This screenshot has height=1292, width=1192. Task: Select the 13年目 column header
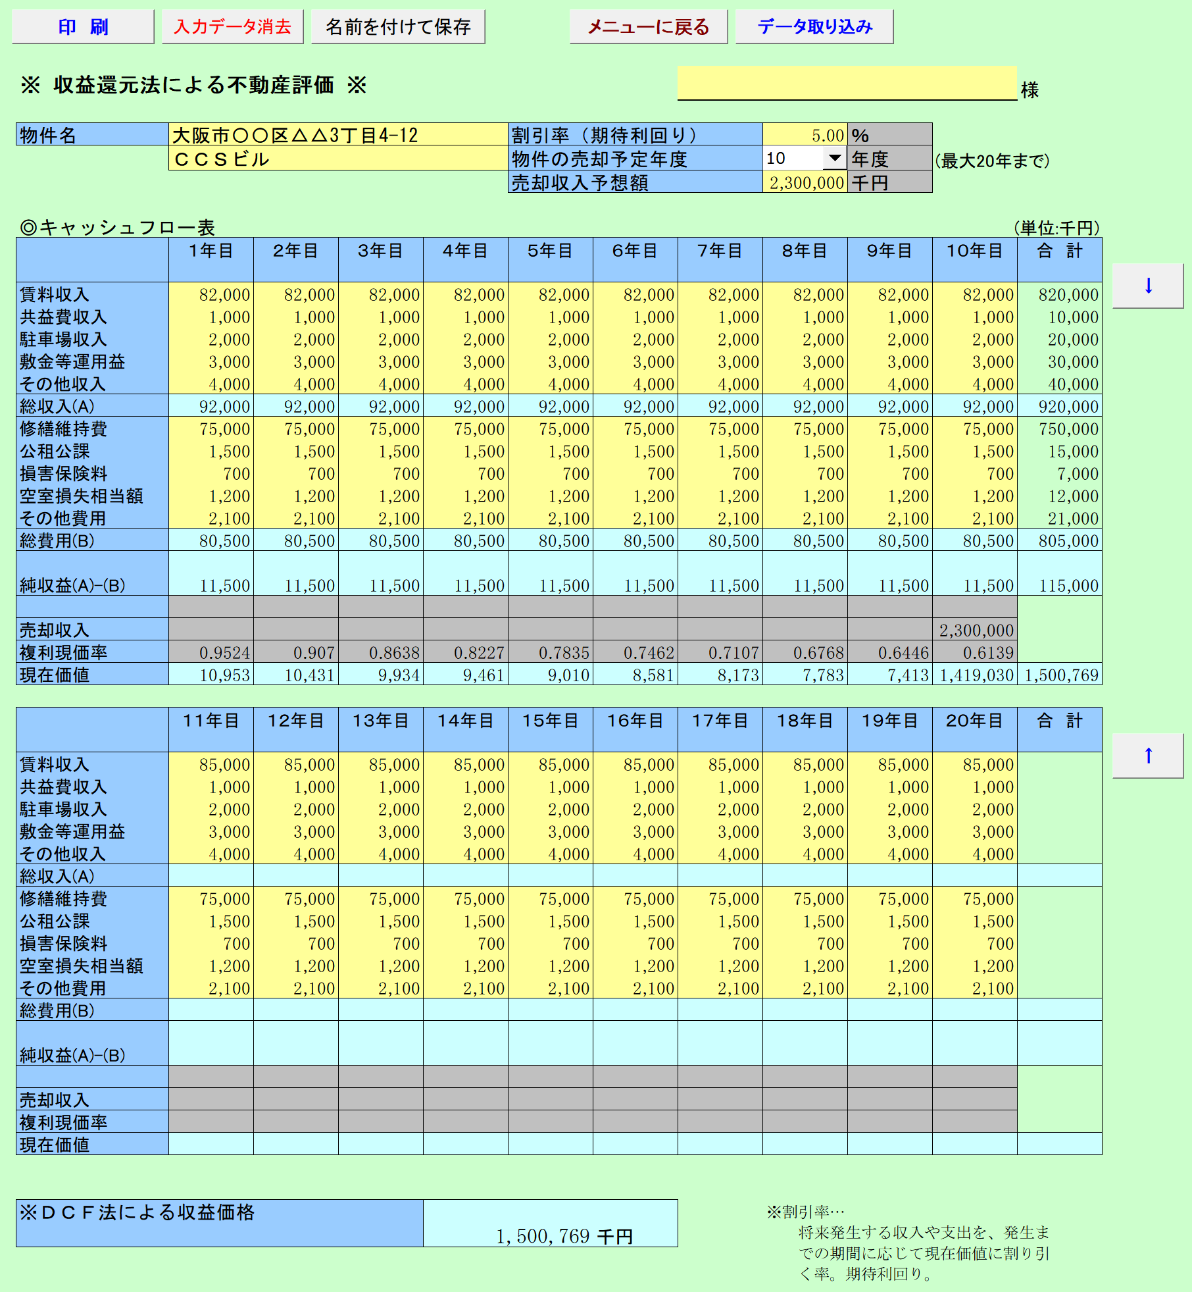(x=381, y=730)
